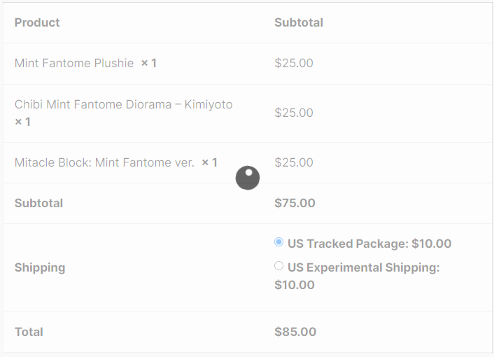Select US Tracked Package radio button

278,242
